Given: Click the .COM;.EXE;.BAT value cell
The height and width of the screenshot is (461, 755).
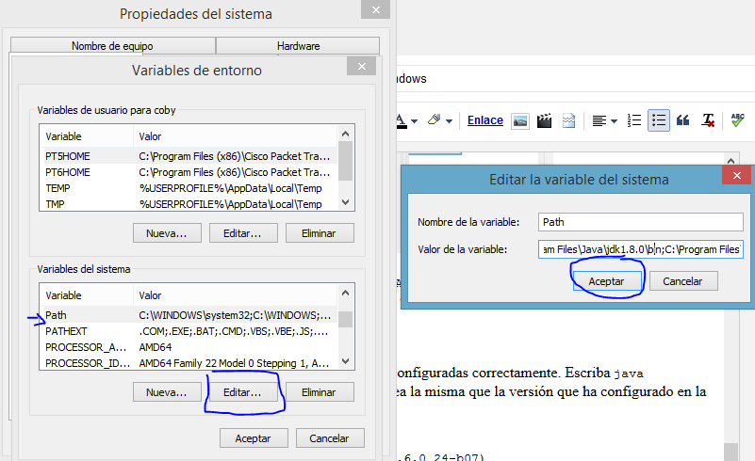Looking at the screenshot, I should point(234,331).
